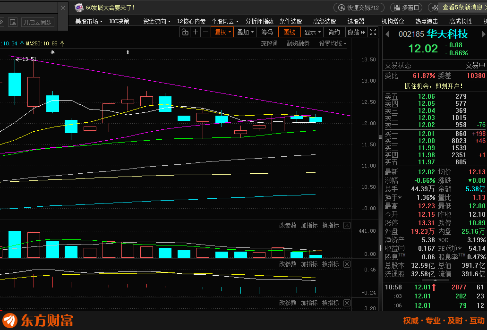The image size is (487, 330).
Task: Click the 深股通 tag link
Action: [x=269, y=44]
